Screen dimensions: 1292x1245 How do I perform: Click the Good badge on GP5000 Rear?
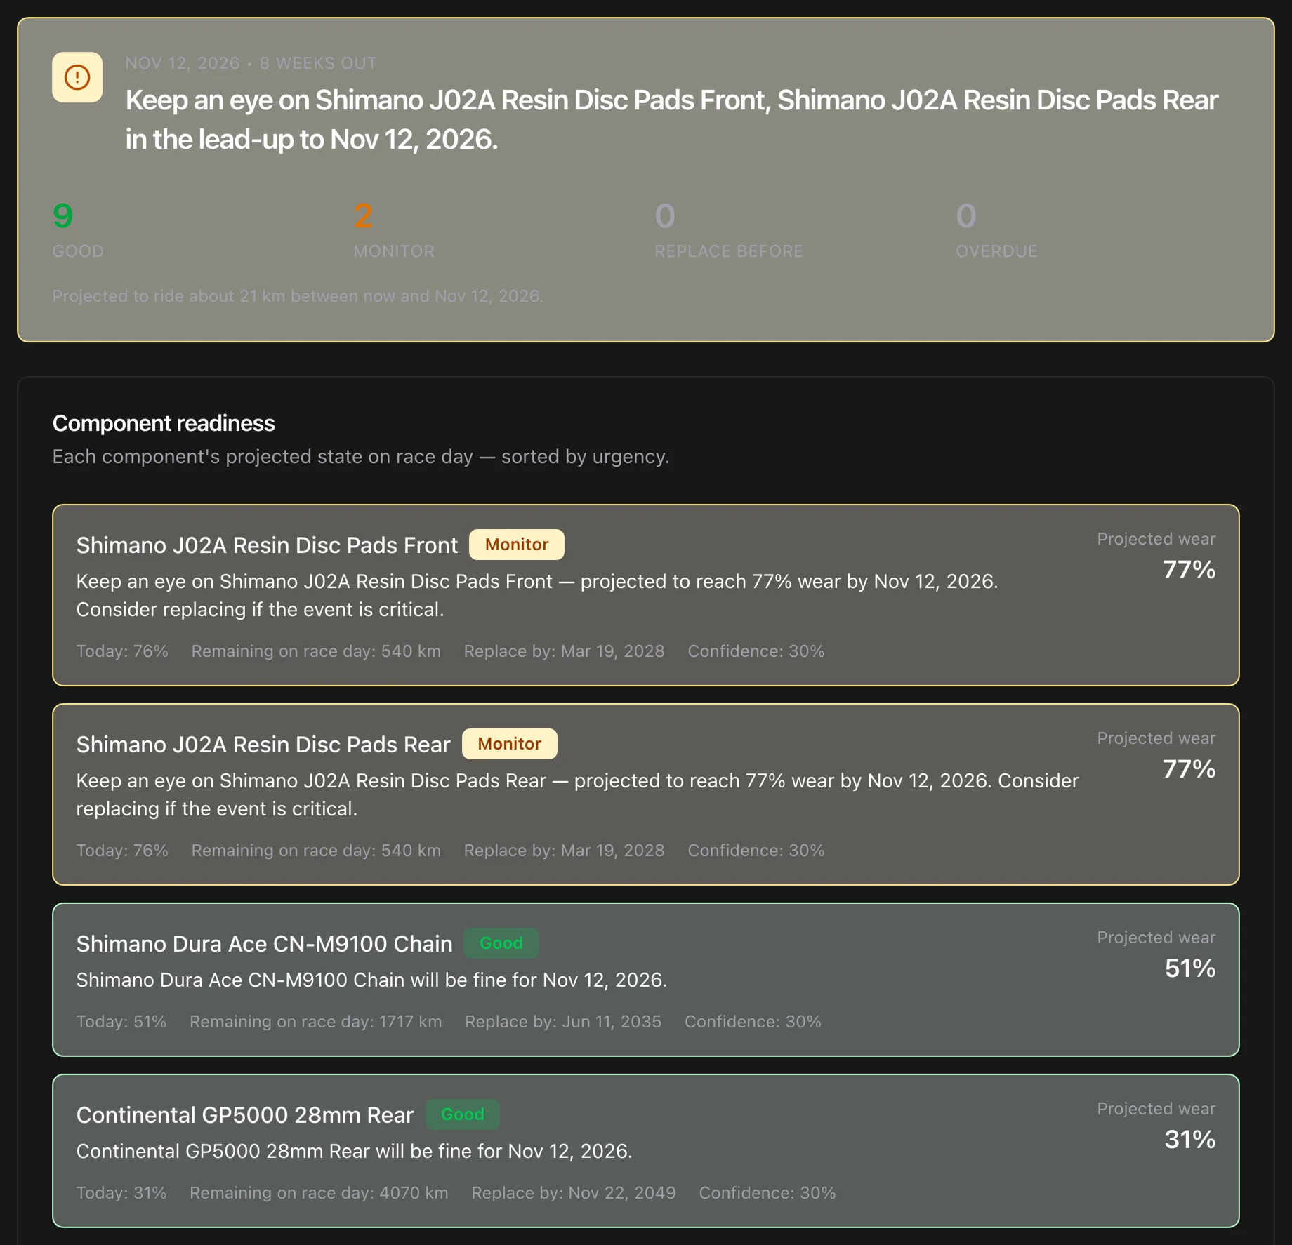tap(462, 1114)
